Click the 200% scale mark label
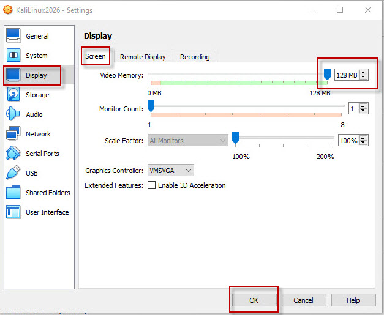The width and height of the screenshot is (384, 315). pyautogui.click(x=325, y=157)
